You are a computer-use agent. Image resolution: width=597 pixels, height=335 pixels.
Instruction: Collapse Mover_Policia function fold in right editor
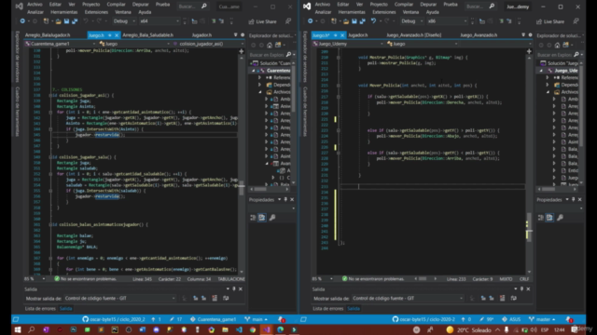(338, 86)
